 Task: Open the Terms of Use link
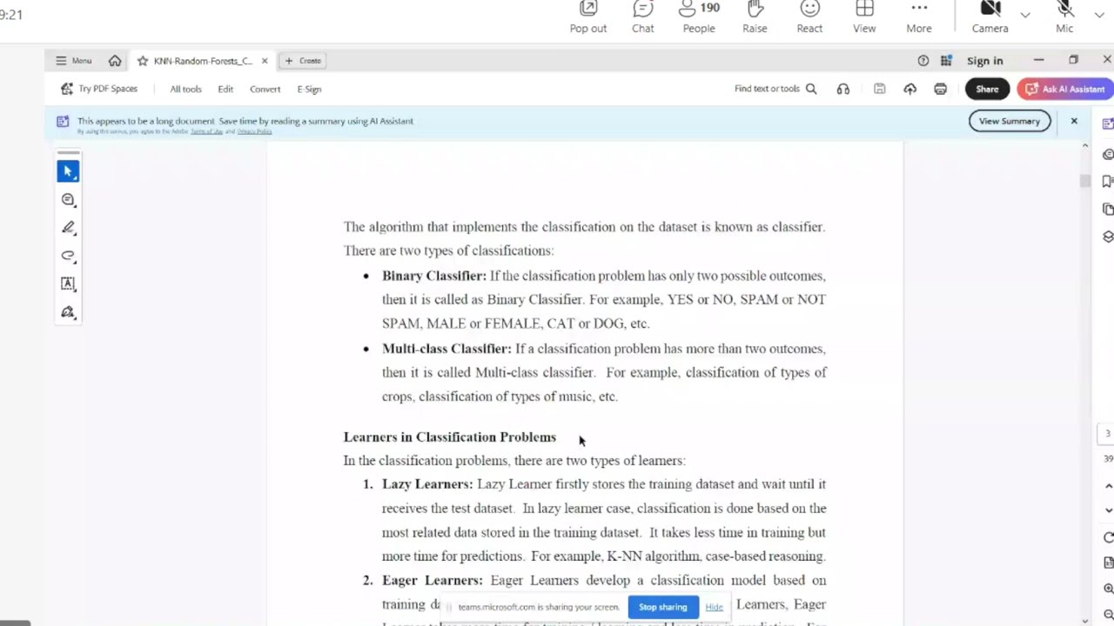[x=206, y=131]
